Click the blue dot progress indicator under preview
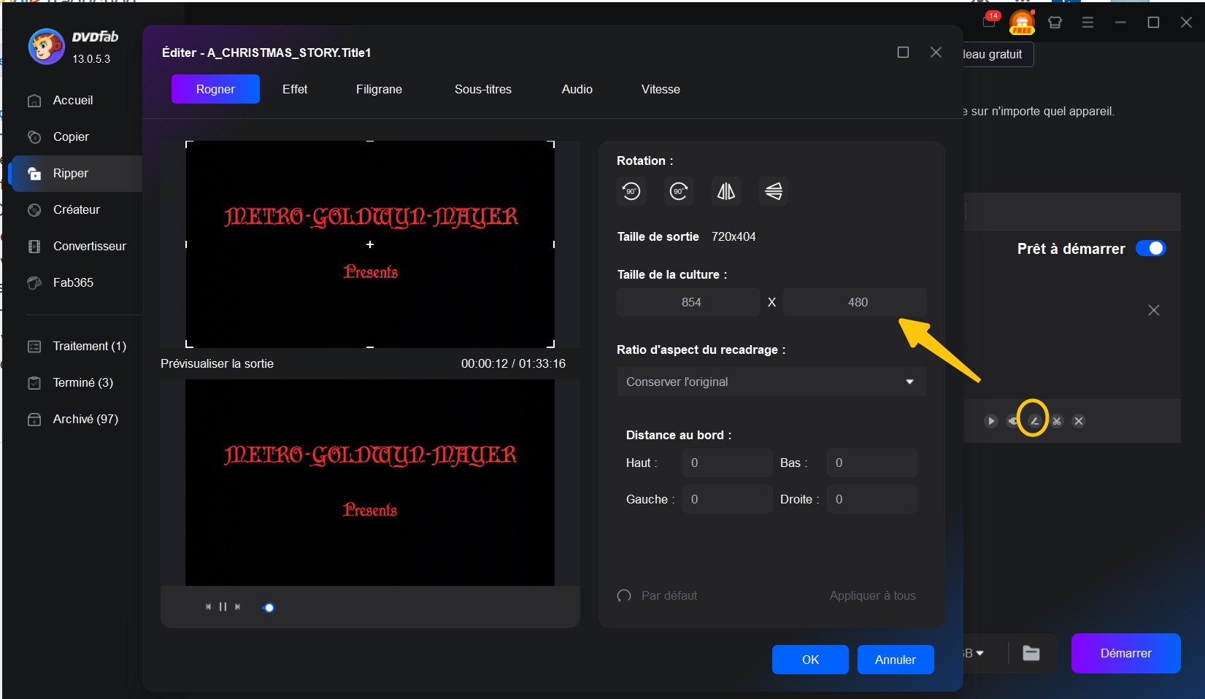 tap(269, 606)
